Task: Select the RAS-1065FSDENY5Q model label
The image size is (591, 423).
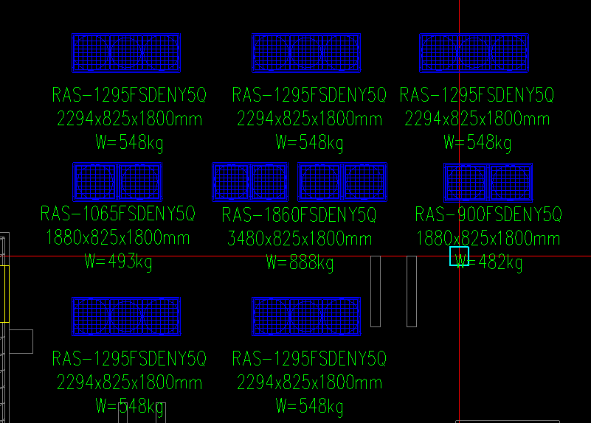Action: 117,214
